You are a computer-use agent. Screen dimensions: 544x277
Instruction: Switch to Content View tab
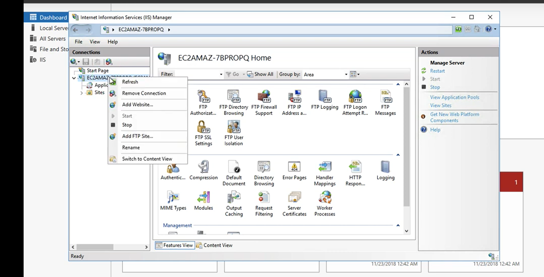coord(214,245)
